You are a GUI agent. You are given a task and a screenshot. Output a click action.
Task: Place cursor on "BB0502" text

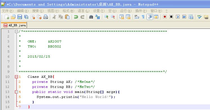(55, 46)
